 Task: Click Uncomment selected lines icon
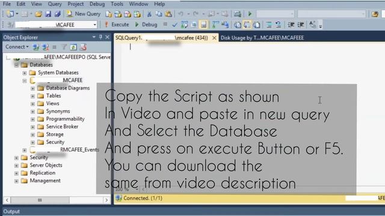[278, 25]
